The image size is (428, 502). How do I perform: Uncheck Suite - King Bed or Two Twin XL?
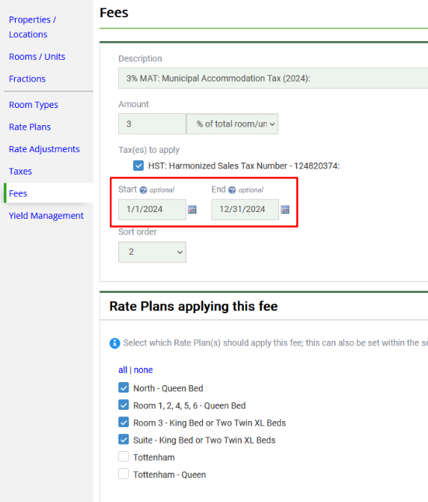click(x=123, y=439)
